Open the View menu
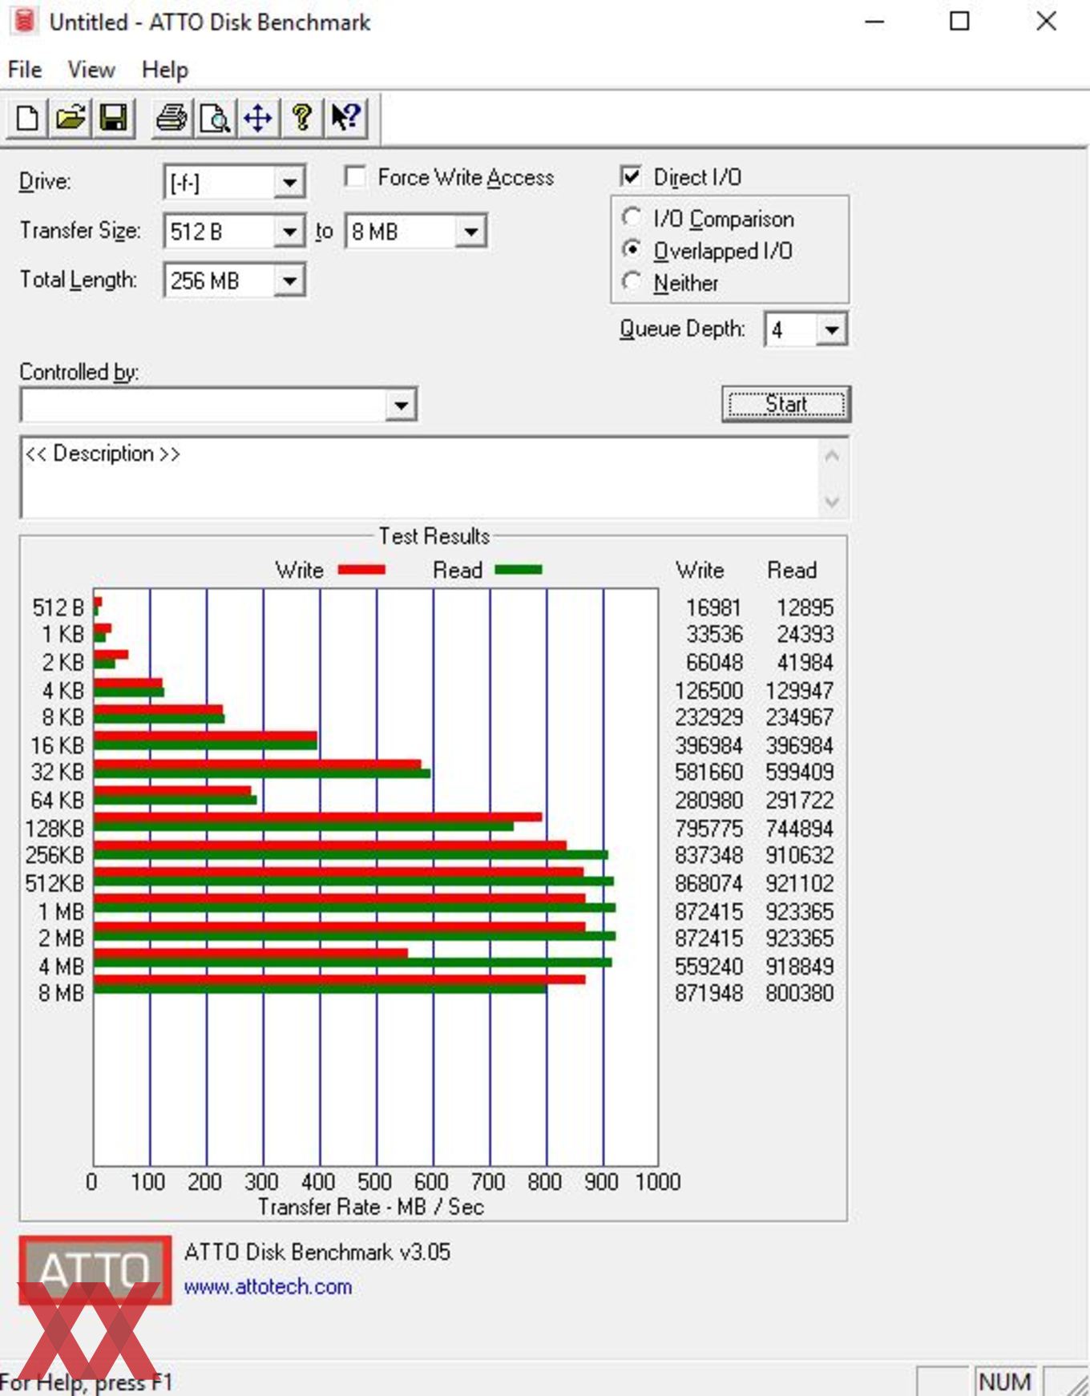 91,70
